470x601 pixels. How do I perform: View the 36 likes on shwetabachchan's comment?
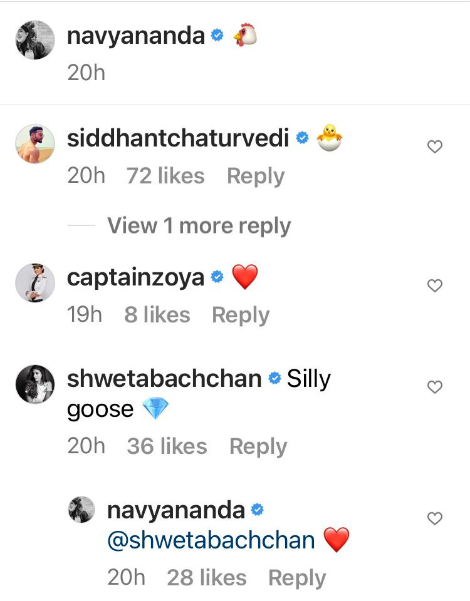point(167,446)
